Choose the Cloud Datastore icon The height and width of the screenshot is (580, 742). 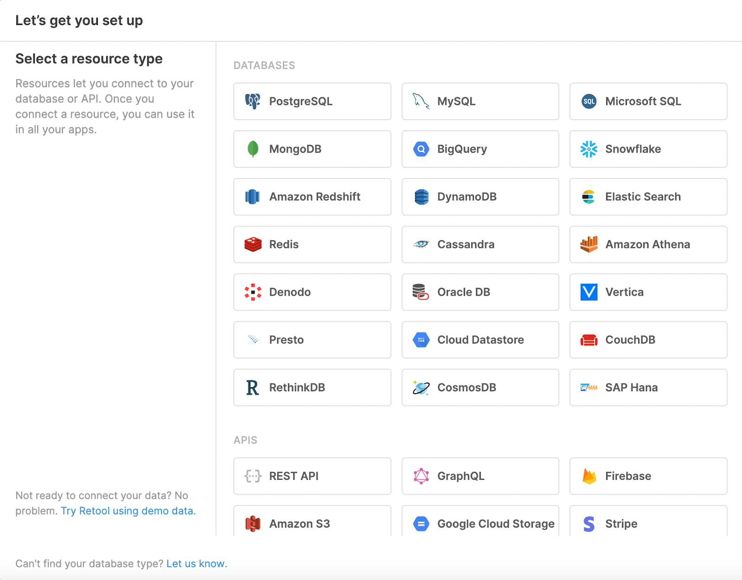(421, 340)
